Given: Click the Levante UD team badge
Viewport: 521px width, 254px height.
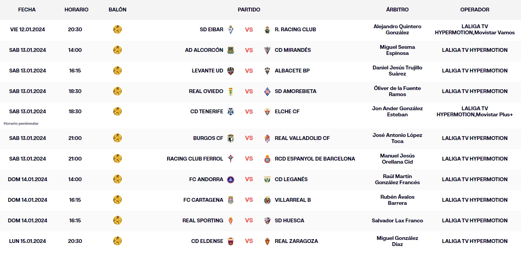Looking at the screenshot, I should [x=231, y=71].
